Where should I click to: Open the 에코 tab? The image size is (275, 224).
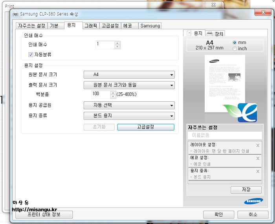(x=129, y=26)
